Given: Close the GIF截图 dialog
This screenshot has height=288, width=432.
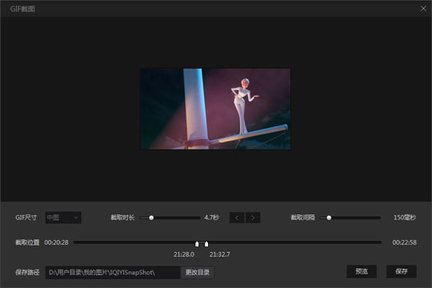Looking at the screenshot, I should (x=423, y=9).
